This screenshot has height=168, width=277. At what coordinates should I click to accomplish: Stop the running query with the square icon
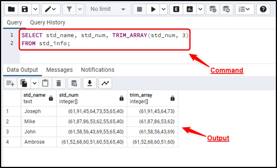coord(139,9)
